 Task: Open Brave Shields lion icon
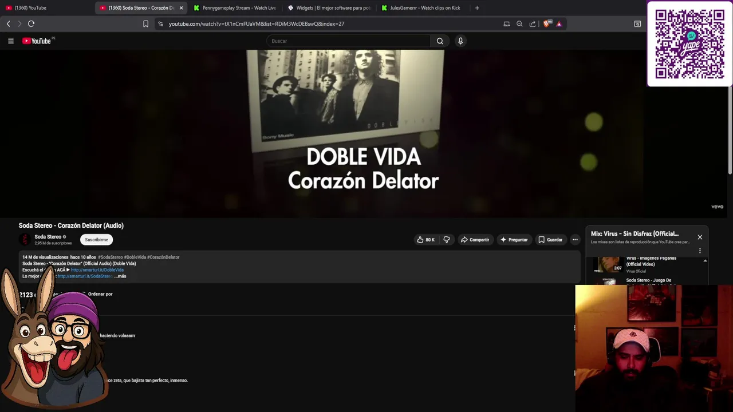point(547,23)
